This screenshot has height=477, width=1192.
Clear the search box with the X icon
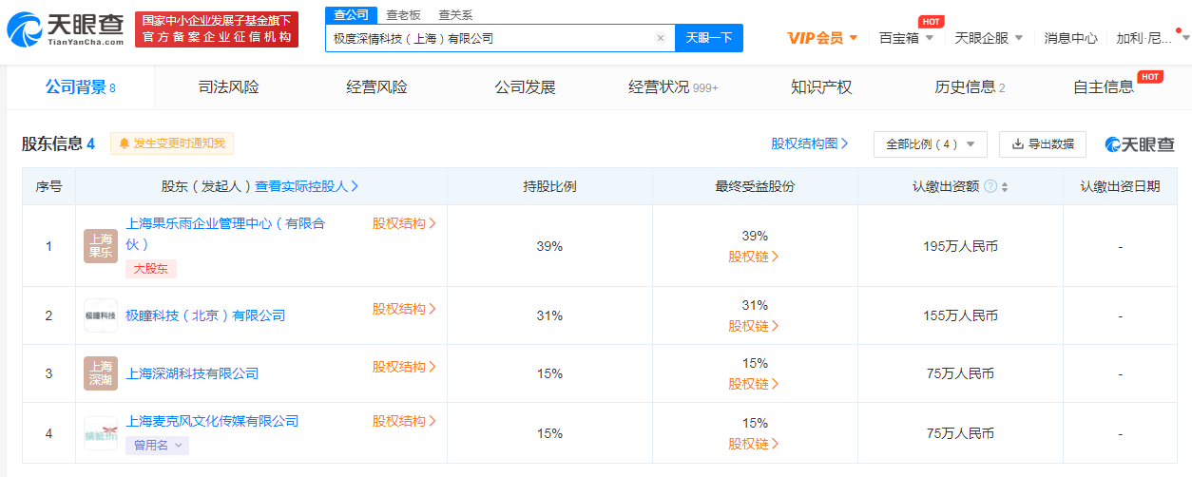pos(661,38)
